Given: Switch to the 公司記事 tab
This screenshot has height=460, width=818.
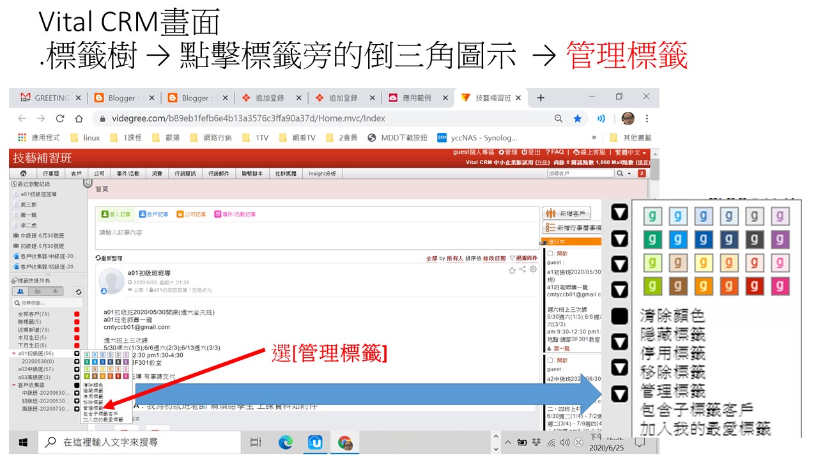Looking at the screenshot, I should pos(192,214).
